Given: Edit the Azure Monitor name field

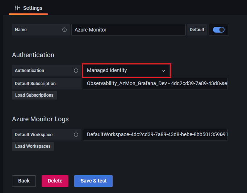Looking at the screenshot, I should point(129,30).
